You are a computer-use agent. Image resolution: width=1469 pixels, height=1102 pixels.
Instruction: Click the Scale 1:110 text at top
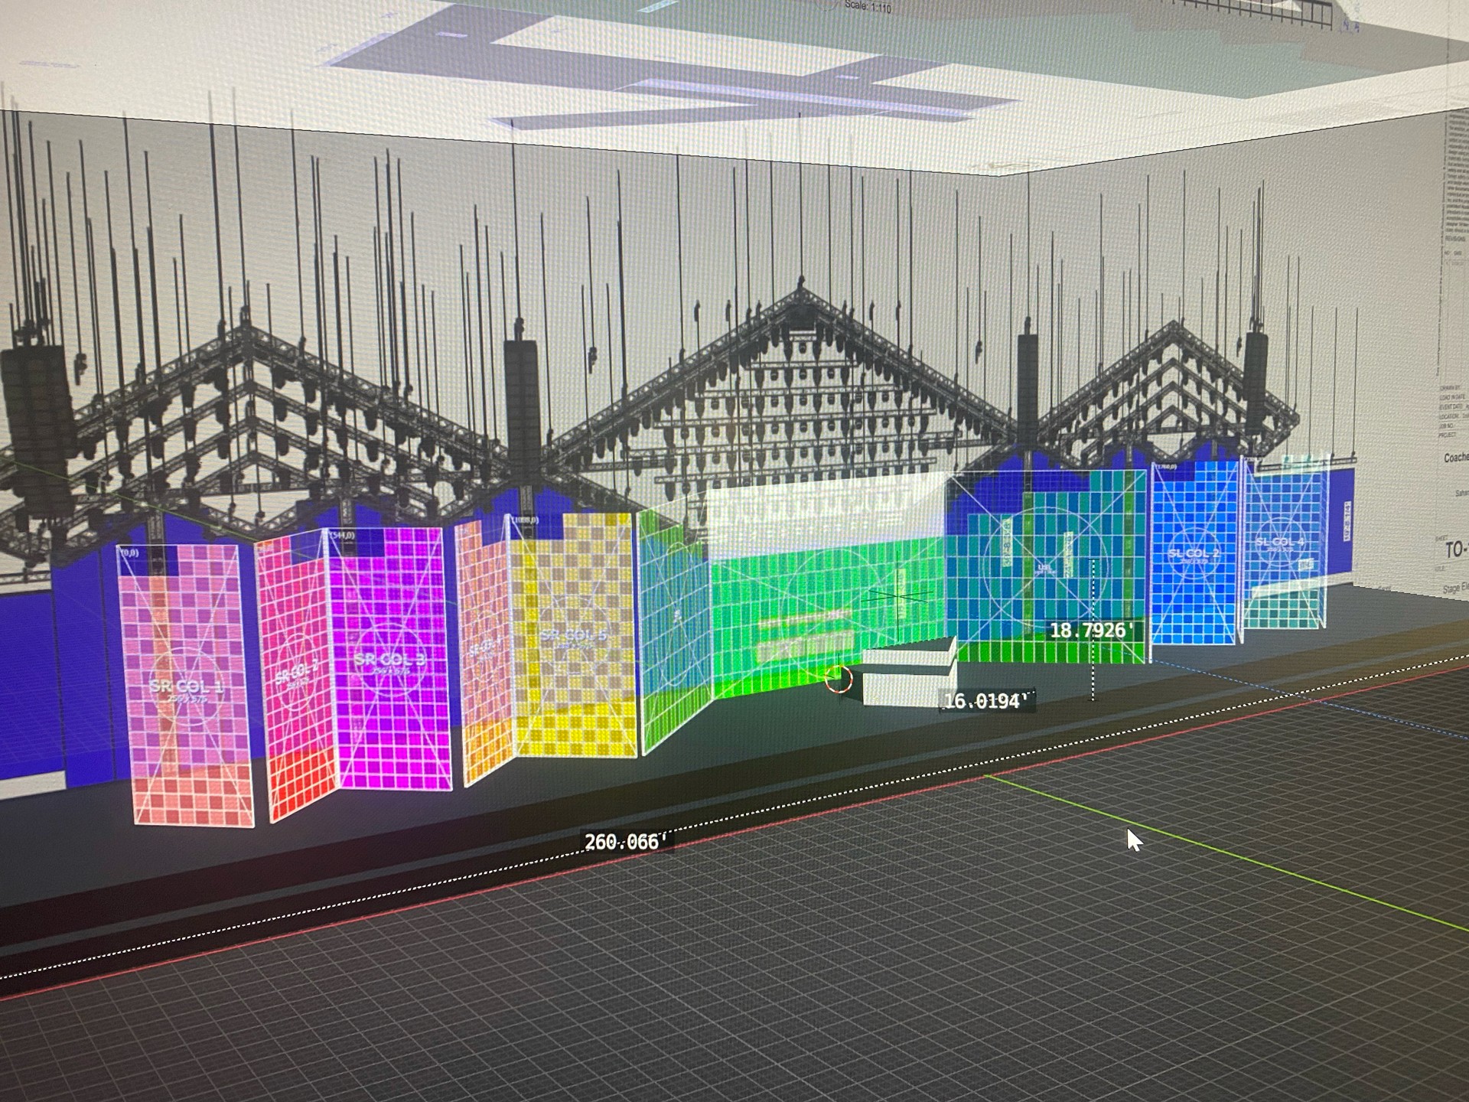(868, 7)
